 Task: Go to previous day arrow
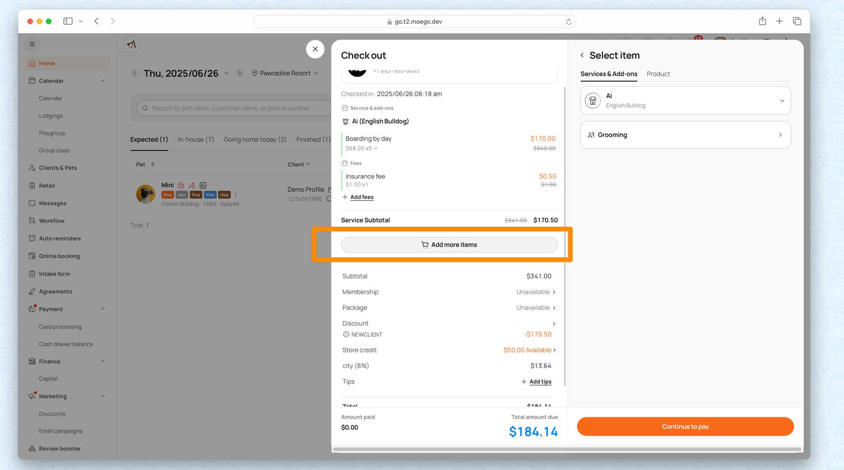135,73
